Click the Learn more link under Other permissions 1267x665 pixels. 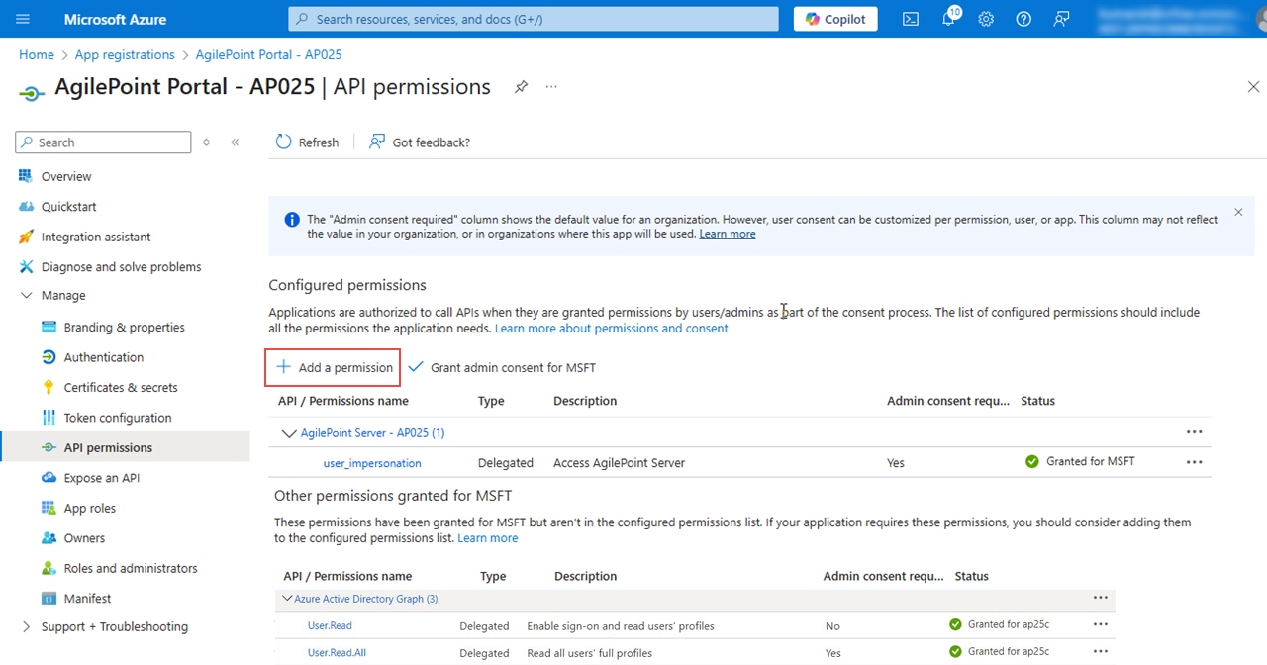(487, 538)
